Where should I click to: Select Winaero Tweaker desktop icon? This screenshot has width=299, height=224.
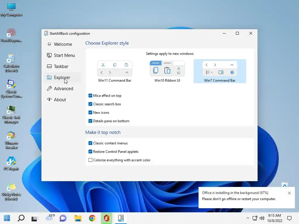(x=11, y=140)
